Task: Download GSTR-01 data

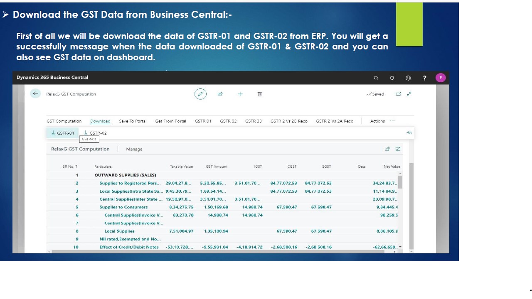Action: coord(62,133)
